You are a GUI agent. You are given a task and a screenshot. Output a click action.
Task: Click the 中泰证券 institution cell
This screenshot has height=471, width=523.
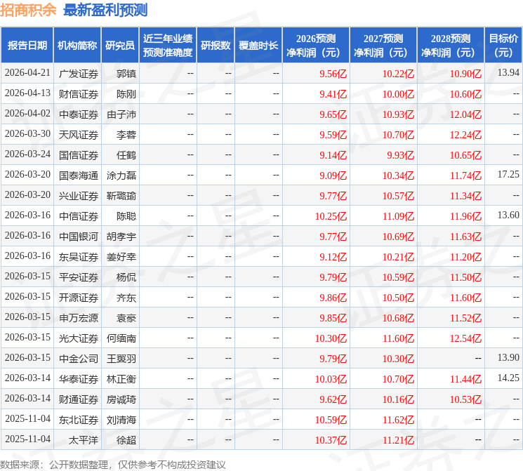[x=79, y=114]
